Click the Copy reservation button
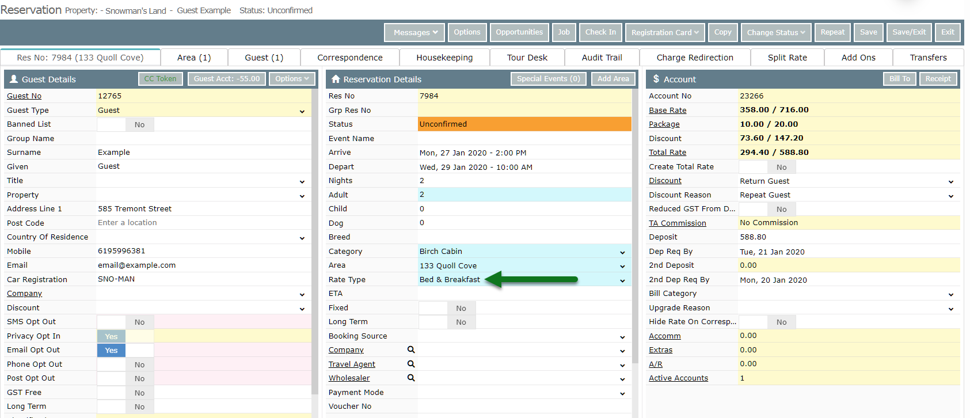This screenshot has width=970, height=418. click(722, 32)
